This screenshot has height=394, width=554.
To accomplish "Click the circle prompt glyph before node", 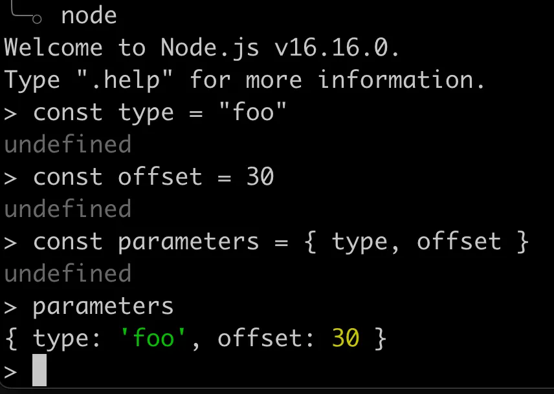I will pos(37,19).
